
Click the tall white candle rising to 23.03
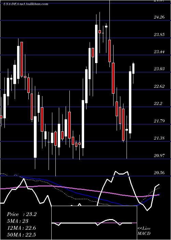[130, 102]
